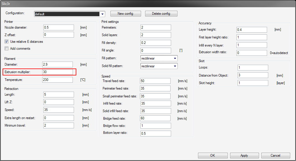Image resolution: width=296 pixels, height=161 pixels.
Task: Select the filament Temperature field
Action: pos(58,80)
